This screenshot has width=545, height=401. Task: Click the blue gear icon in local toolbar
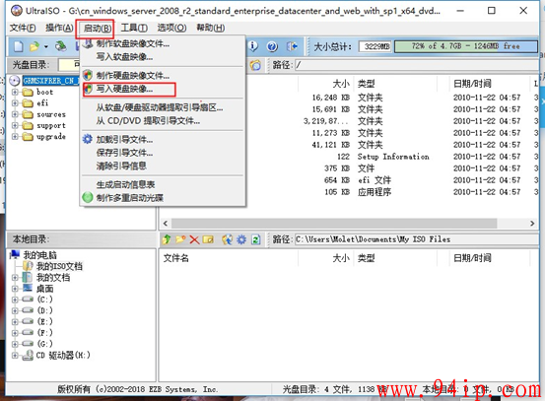[241, 239]
